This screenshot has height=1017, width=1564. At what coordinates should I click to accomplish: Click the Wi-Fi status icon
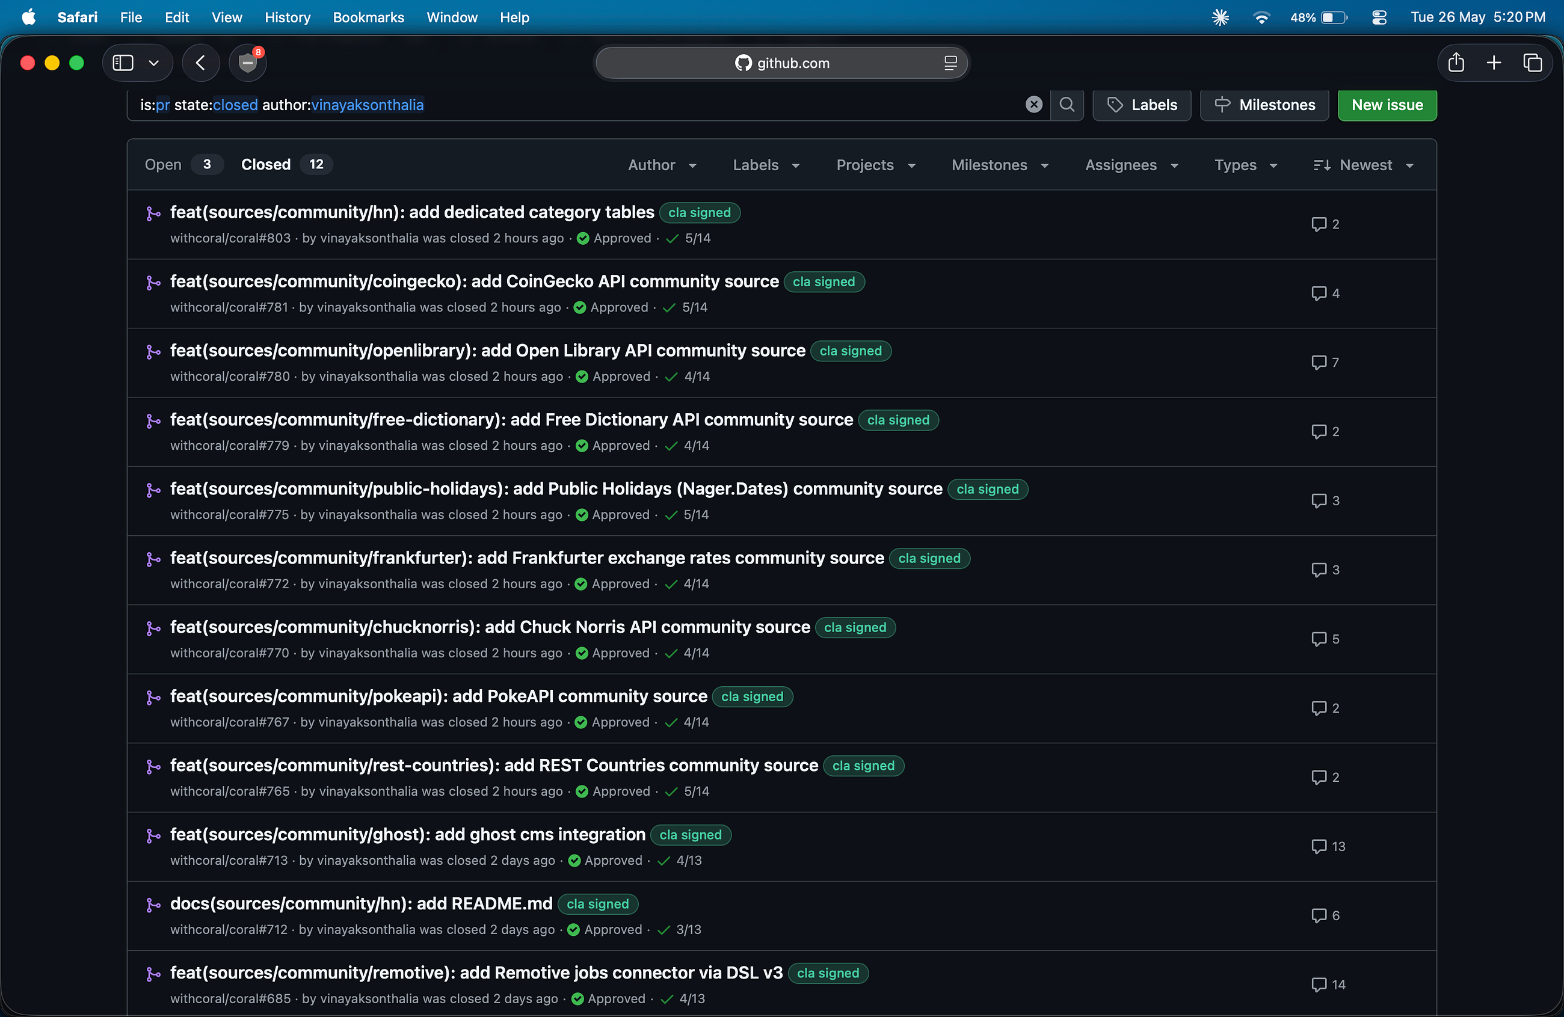pyautogui.click(x=1261, y=17)
